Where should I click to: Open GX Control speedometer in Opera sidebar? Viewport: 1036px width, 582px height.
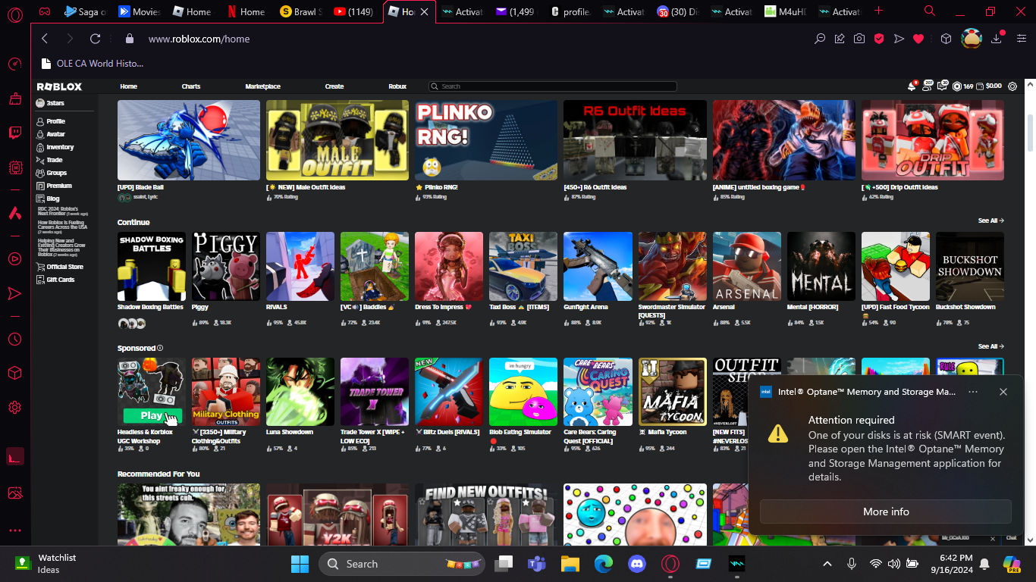[x=14, y=64]
